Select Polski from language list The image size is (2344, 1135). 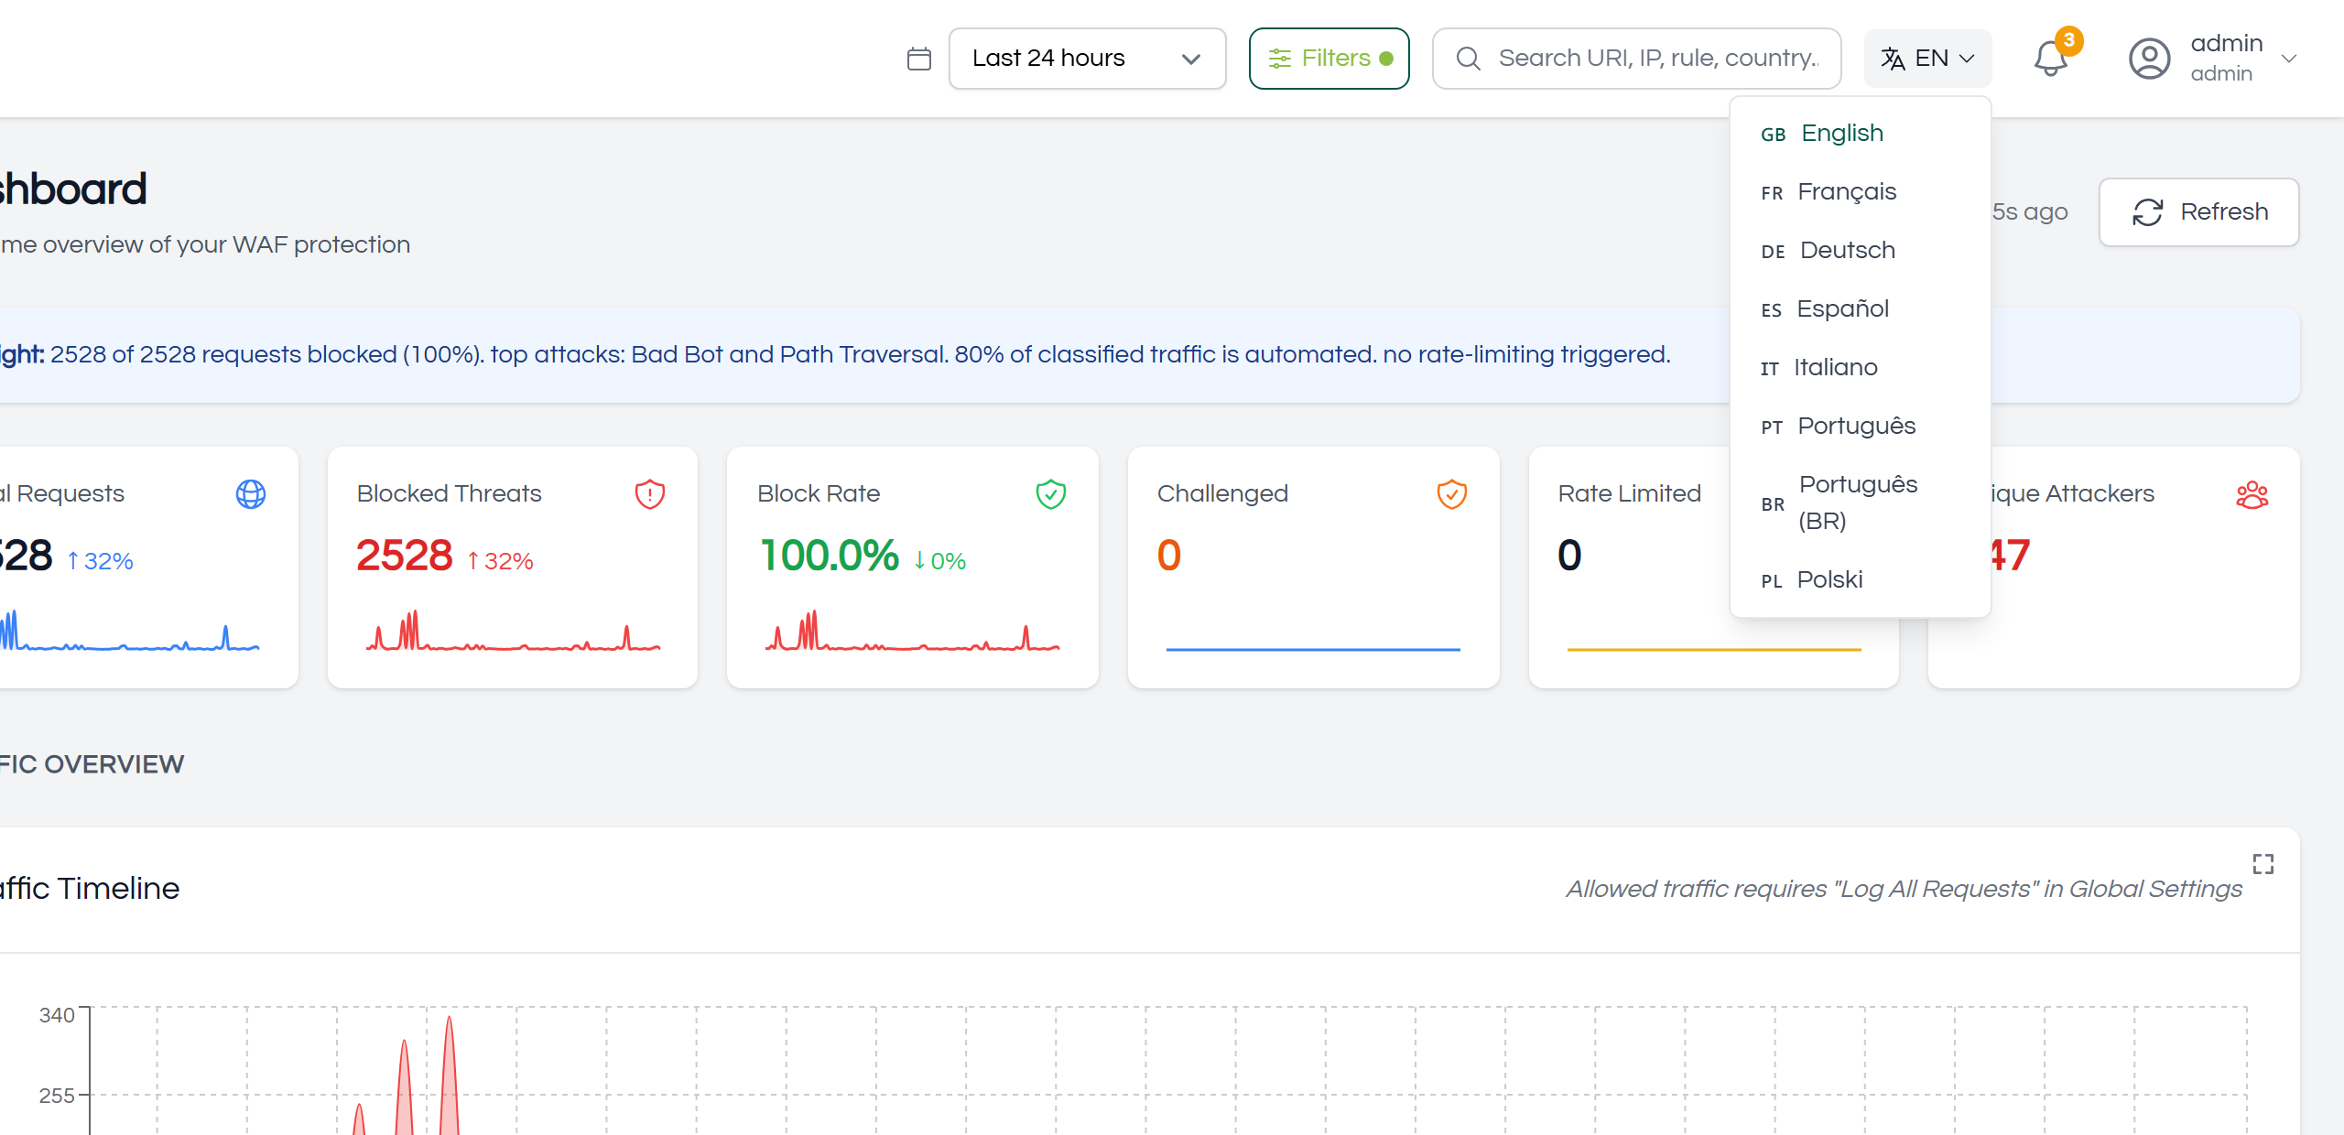pos(1860,580)
